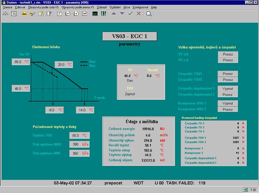The height and width of the screenshot is (193, 259).
Task: Click the red X cancel icon
Action: coord(139,14)
